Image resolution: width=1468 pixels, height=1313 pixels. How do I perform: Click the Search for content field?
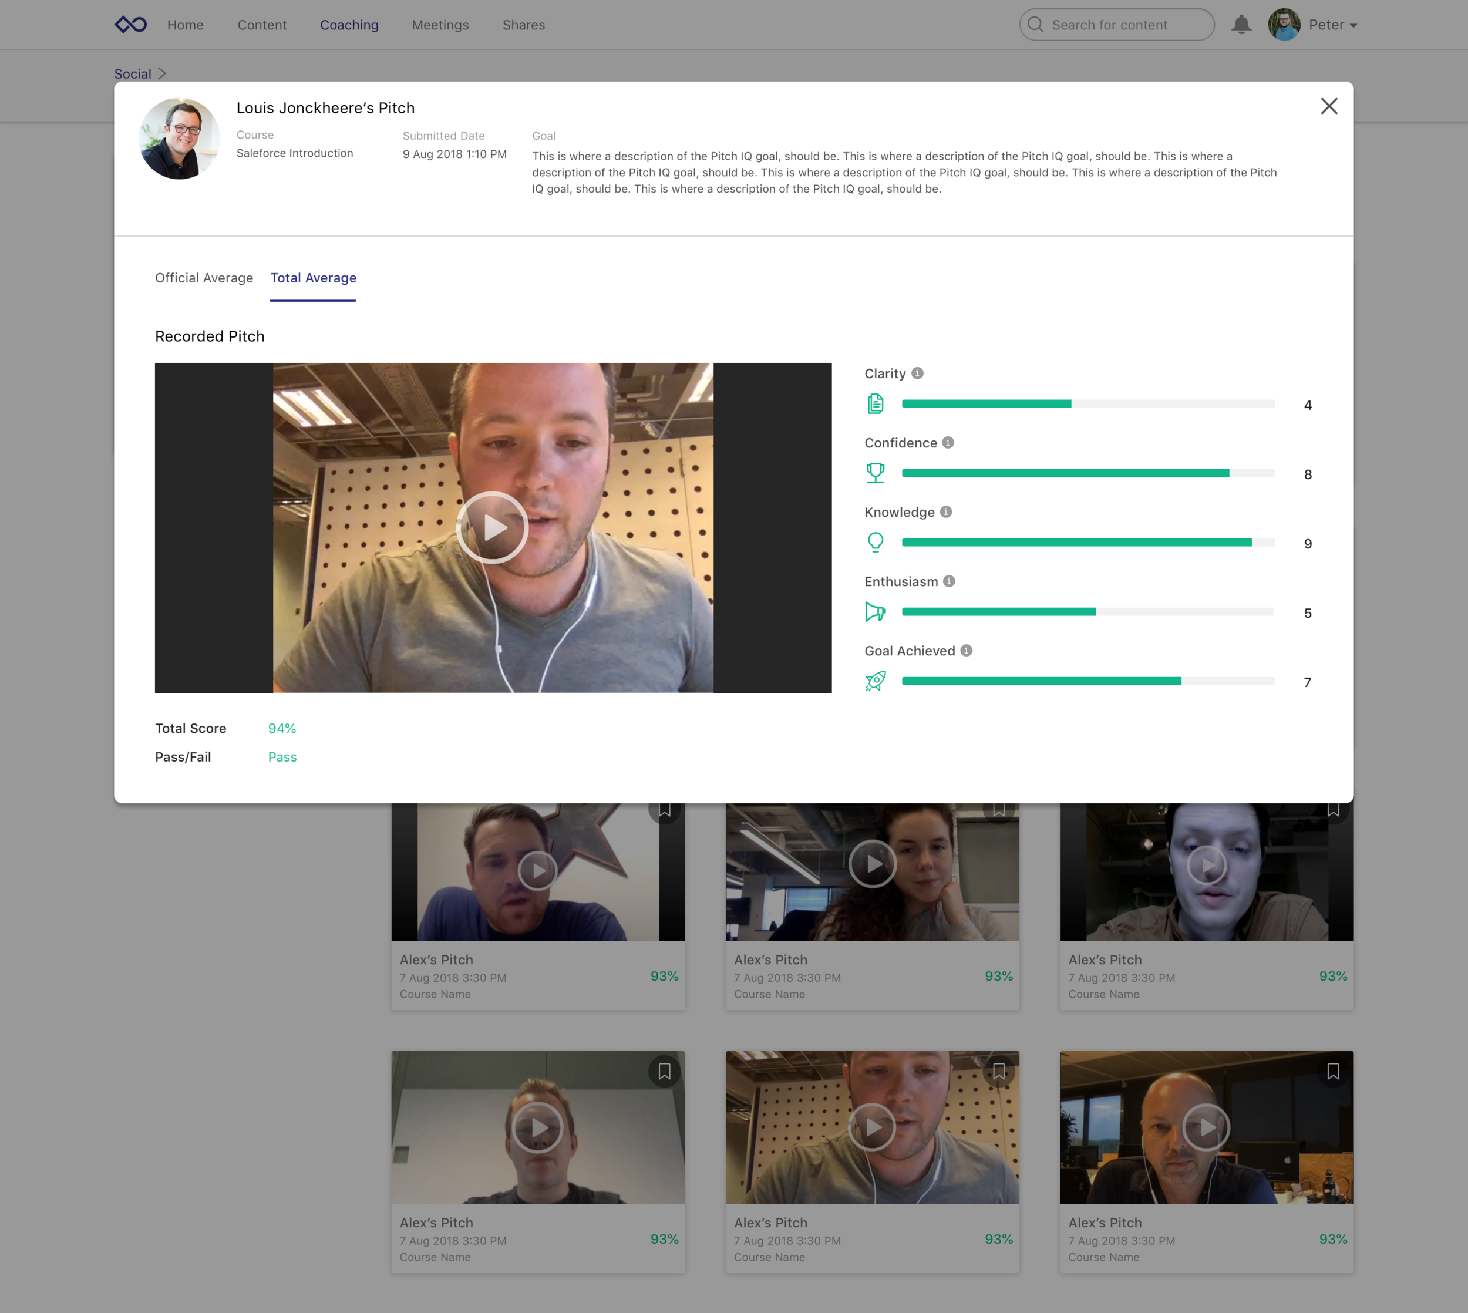(1117, 25)
